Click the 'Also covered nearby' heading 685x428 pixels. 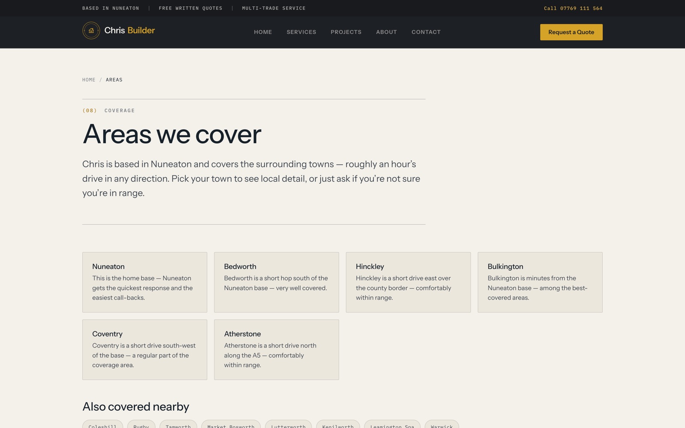(x=136, y=407)
